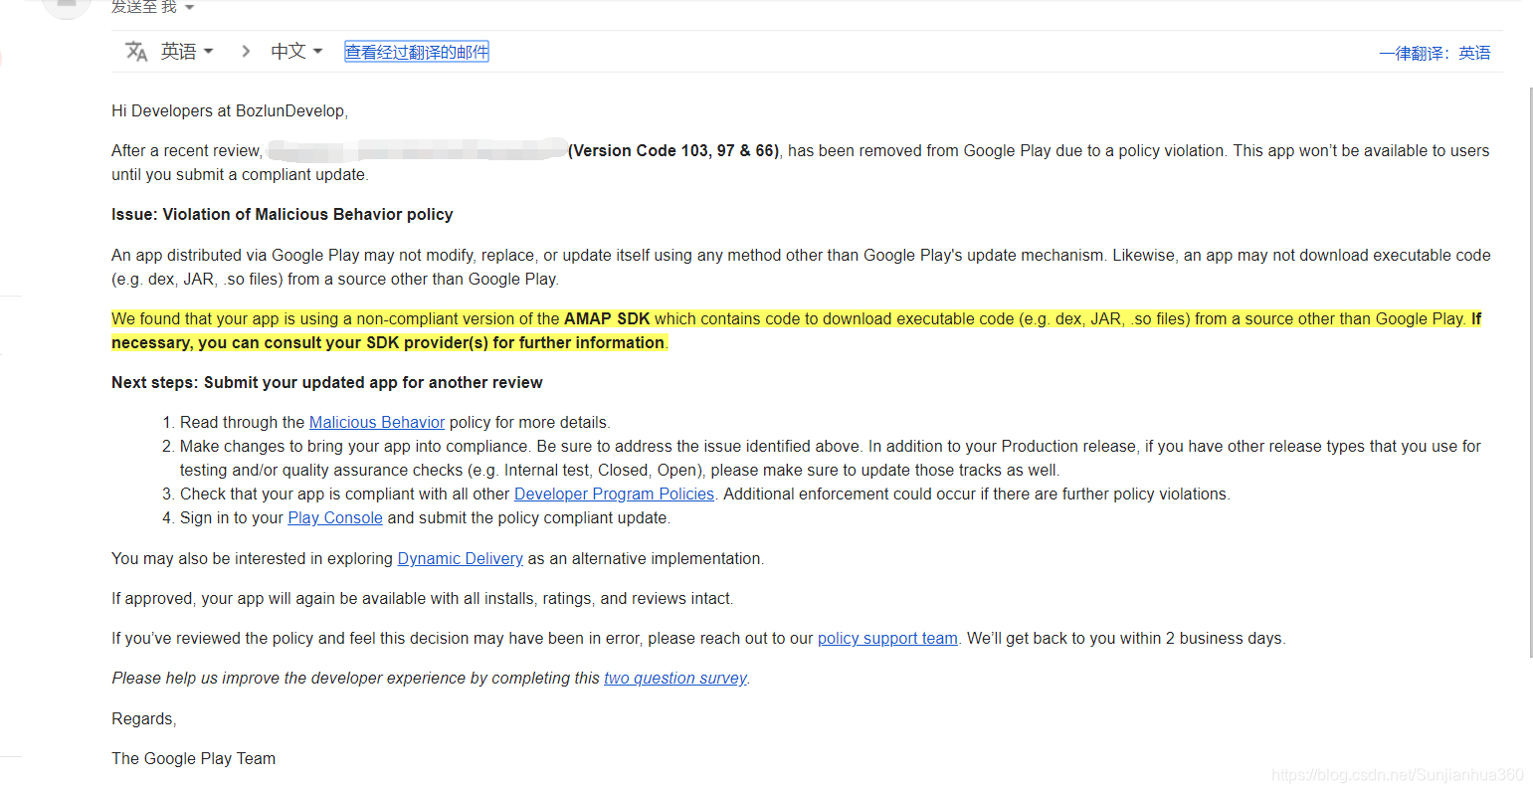Click the vertical scrollbar on the right
1533x793 pixels.
(1530, 371)
